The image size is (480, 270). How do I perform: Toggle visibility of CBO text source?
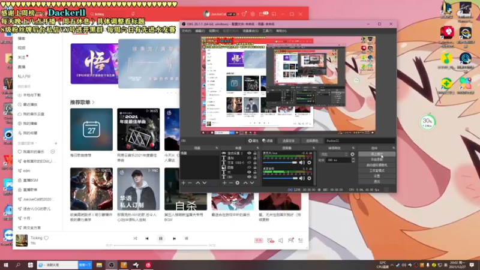[249, 176]
